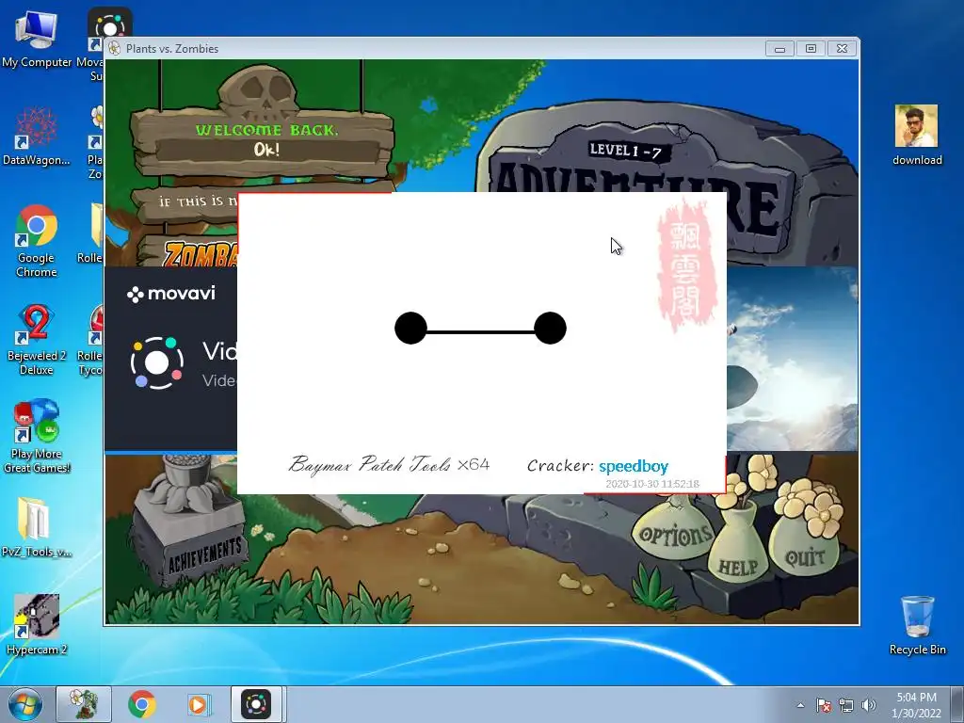The image size is (964, 723).
Task: Click the Plants vs. Zombies title bar icon
Action: point(114,49)
